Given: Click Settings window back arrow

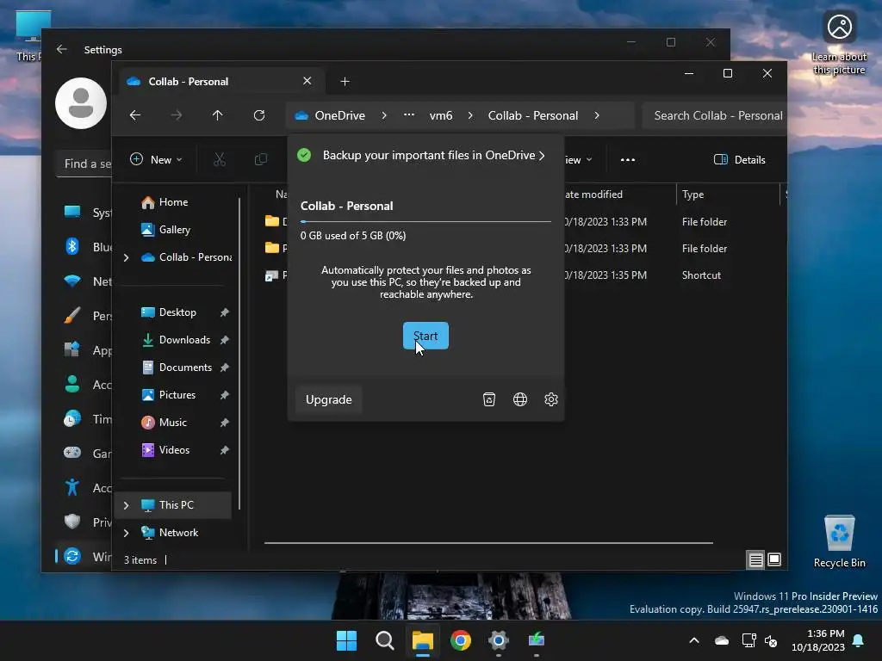Looking at the screenshot, I should (x=62, y=49).
